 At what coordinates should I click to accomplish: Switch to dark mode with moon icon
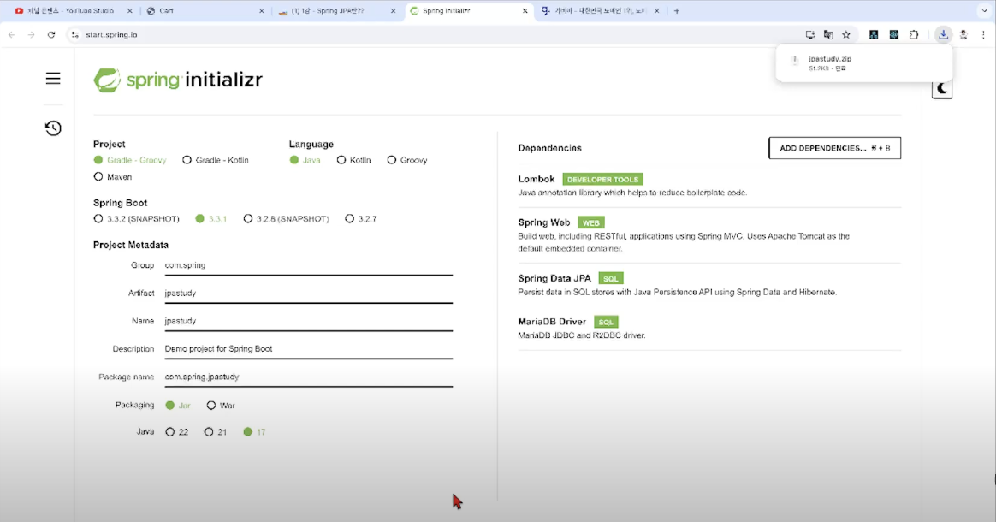click(x=942, y=90)
